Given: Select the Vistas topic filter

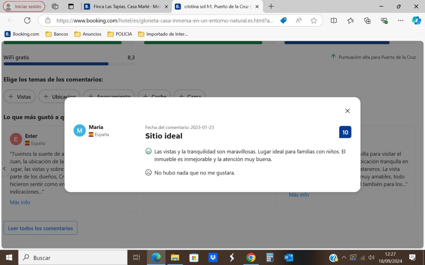Looking at the screenshot, I should pos(19,96).
